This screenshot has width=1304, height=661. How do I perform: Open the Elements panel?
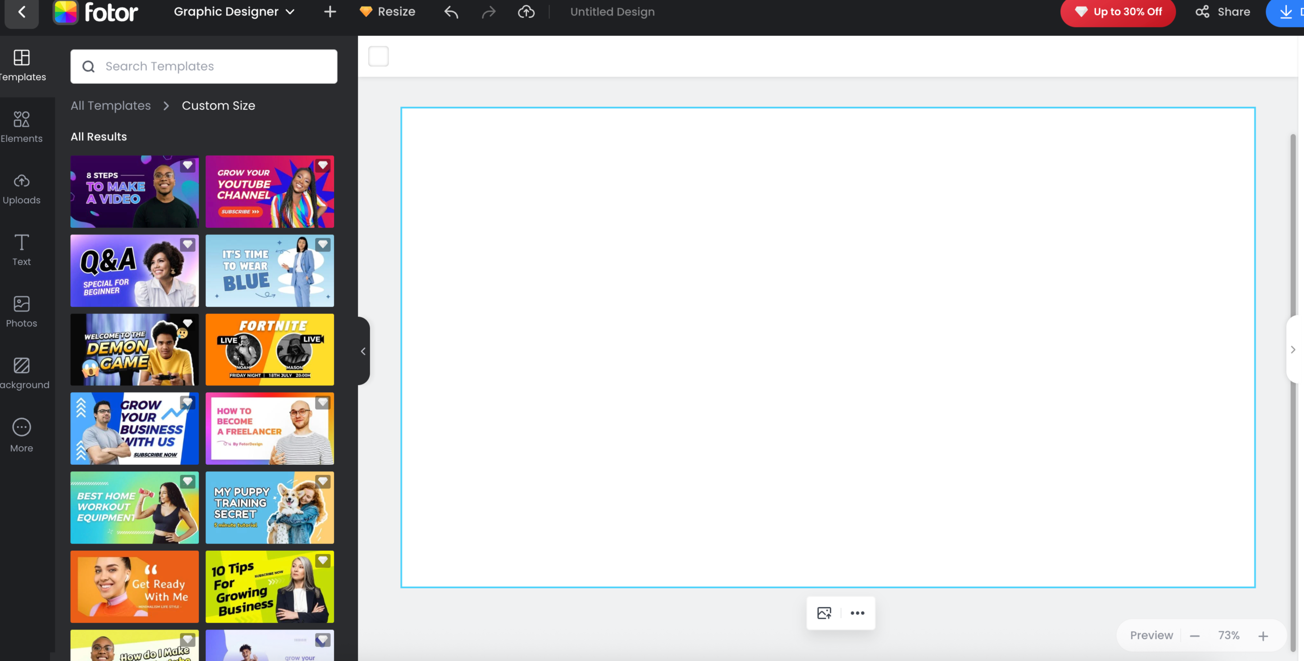22,127
